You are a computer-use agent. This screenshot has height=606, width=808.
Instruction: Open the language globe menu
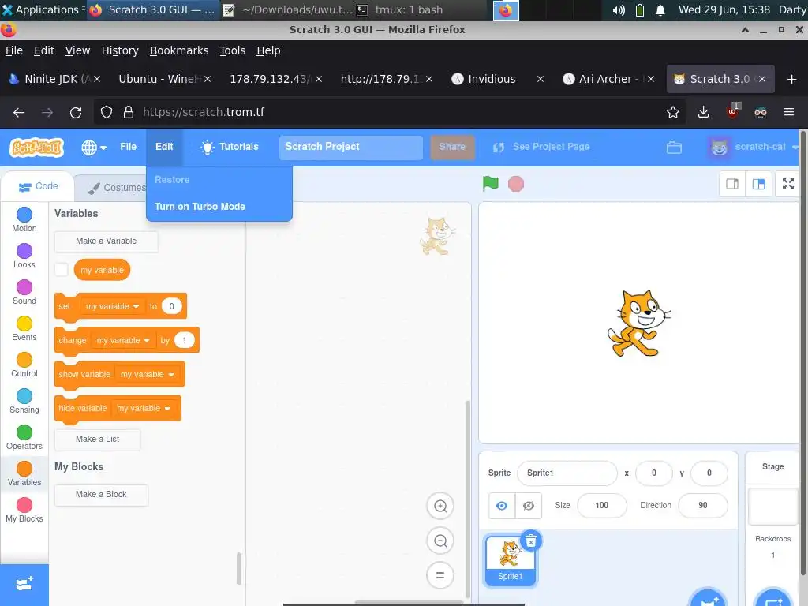[x=94, y=148]
